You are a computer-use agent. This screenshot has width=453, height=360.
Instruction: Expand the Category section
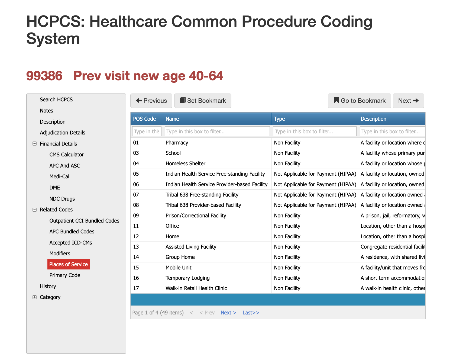(x=34, y=297)
